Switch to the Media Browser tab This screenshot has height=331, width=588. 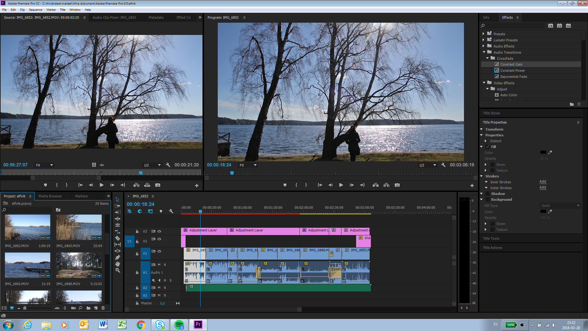pyautogui.click(x=50, y=196)
